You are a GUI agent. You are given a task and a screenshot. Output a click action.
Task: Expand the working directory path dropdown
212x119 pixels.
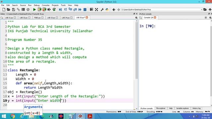(201, 10)
